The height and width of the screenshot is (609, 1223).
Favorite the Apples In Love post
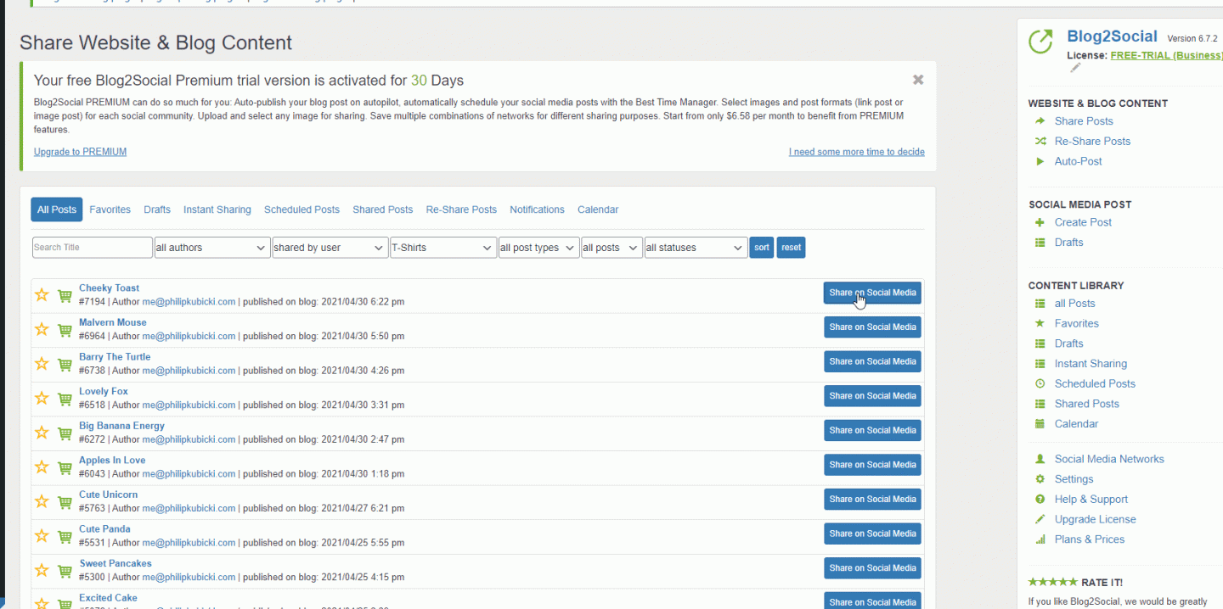click(x=42, y=467)
